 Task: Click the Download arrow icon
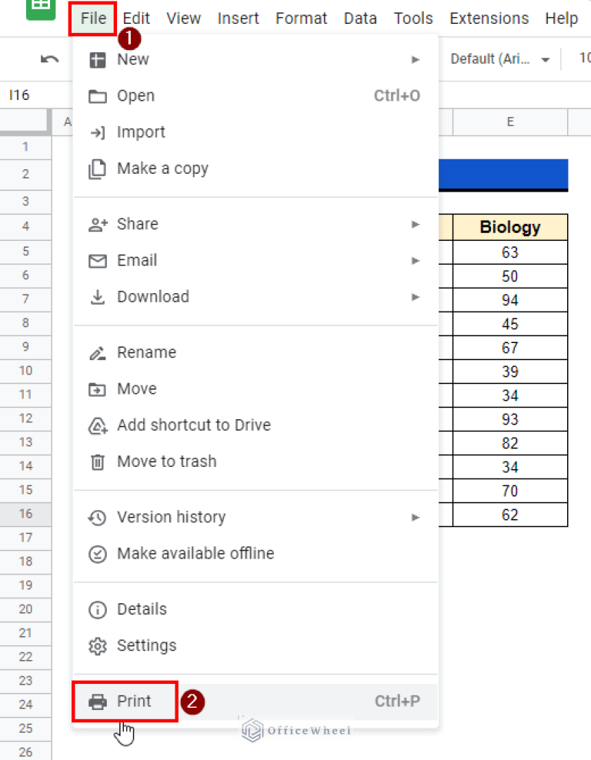tap(98, 297)
